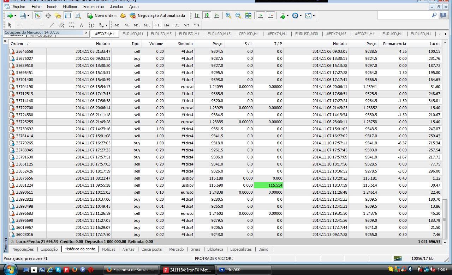The image size is (452, 275).
Task: Select the text tool 'A'
Action: pos(81,25)
